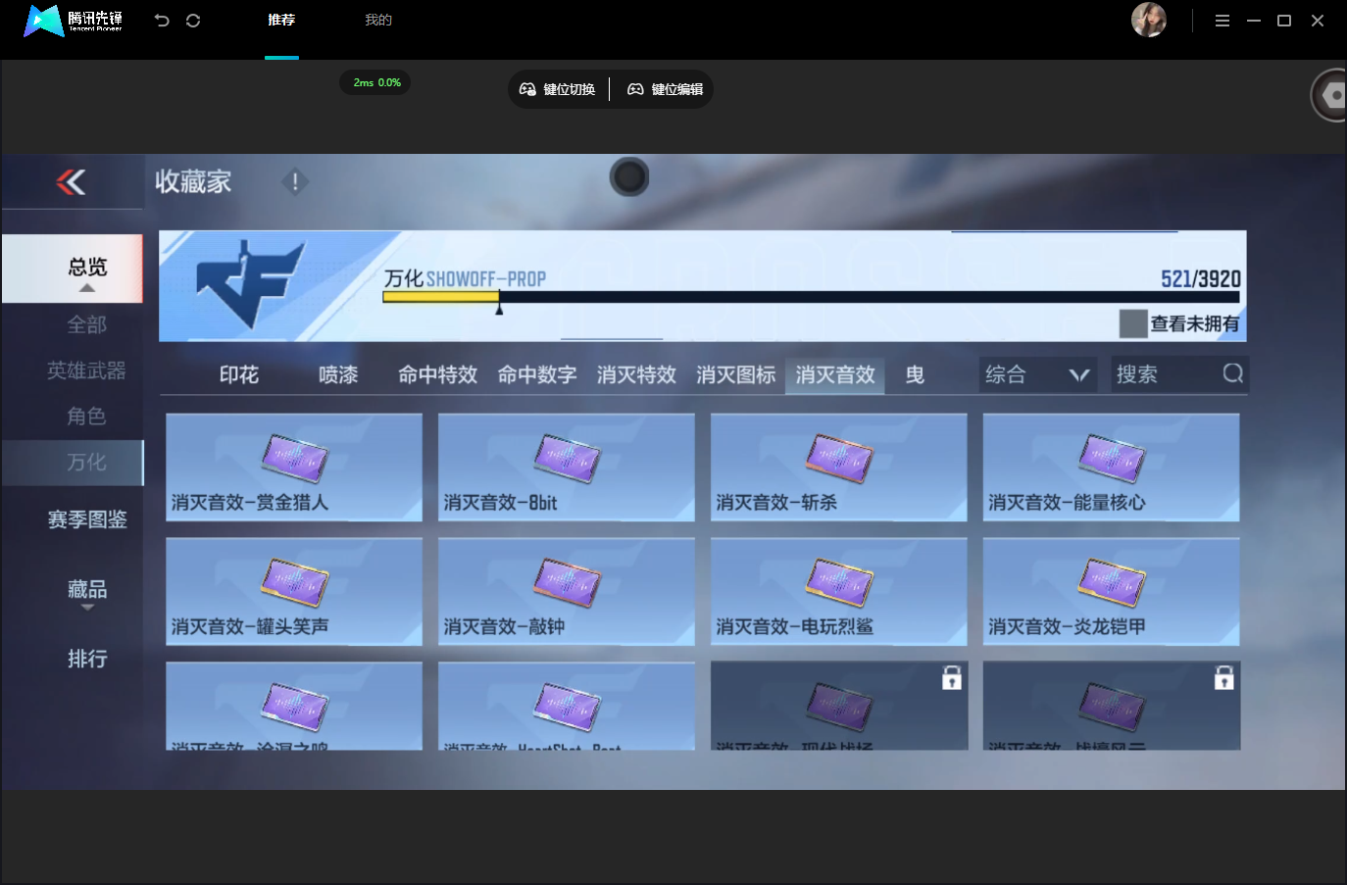1347x885 pixels.
Task: Select the 消灭特效 category tab
Action: (x=636, y=374)
